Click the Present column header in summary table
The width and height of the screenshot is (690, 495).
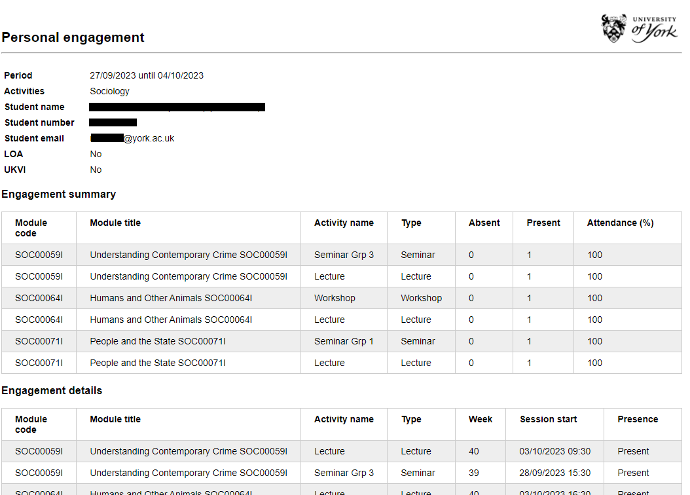[543, 223]
